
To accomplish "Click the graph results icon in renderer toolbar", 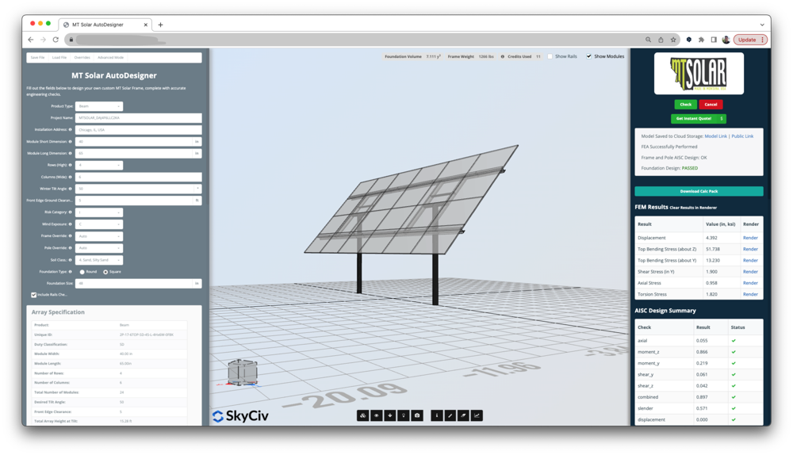I will point(477,415).
